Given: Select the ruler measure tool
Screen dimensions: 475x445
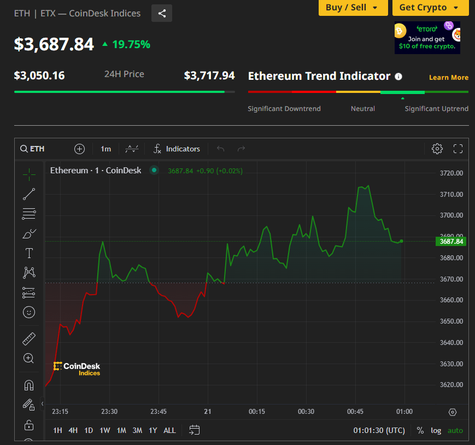Looking at the screenshot, I should click(x=29, y=339).
